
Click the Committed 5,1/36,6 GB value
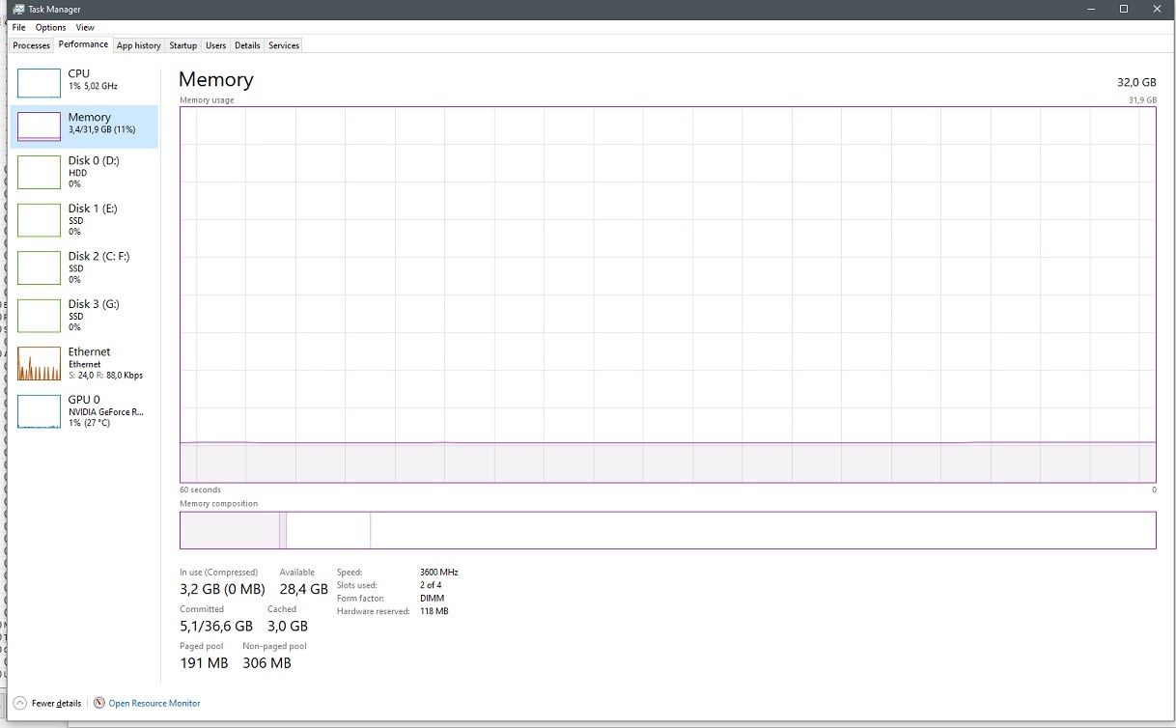coord(216,626)
